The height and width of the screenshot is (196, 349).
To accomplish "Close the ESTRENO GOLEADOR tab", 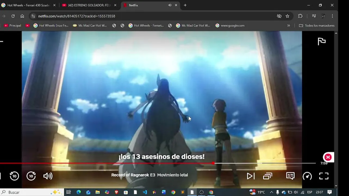I will [115, 5].
